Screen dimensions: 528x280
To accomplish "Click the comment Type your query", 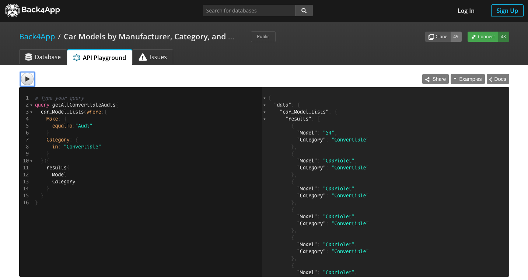I will [60, 98].
